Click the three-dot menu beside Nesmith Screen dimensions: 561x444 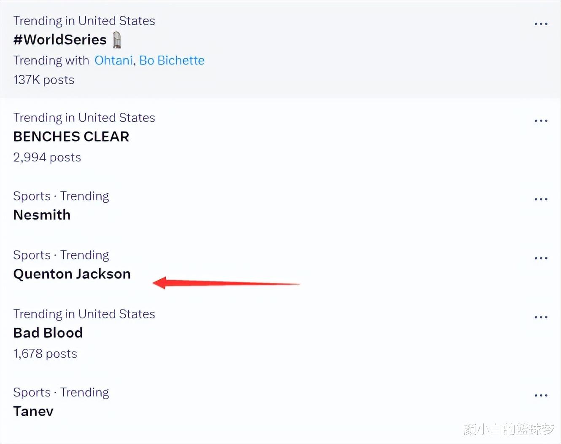(541, 199)
